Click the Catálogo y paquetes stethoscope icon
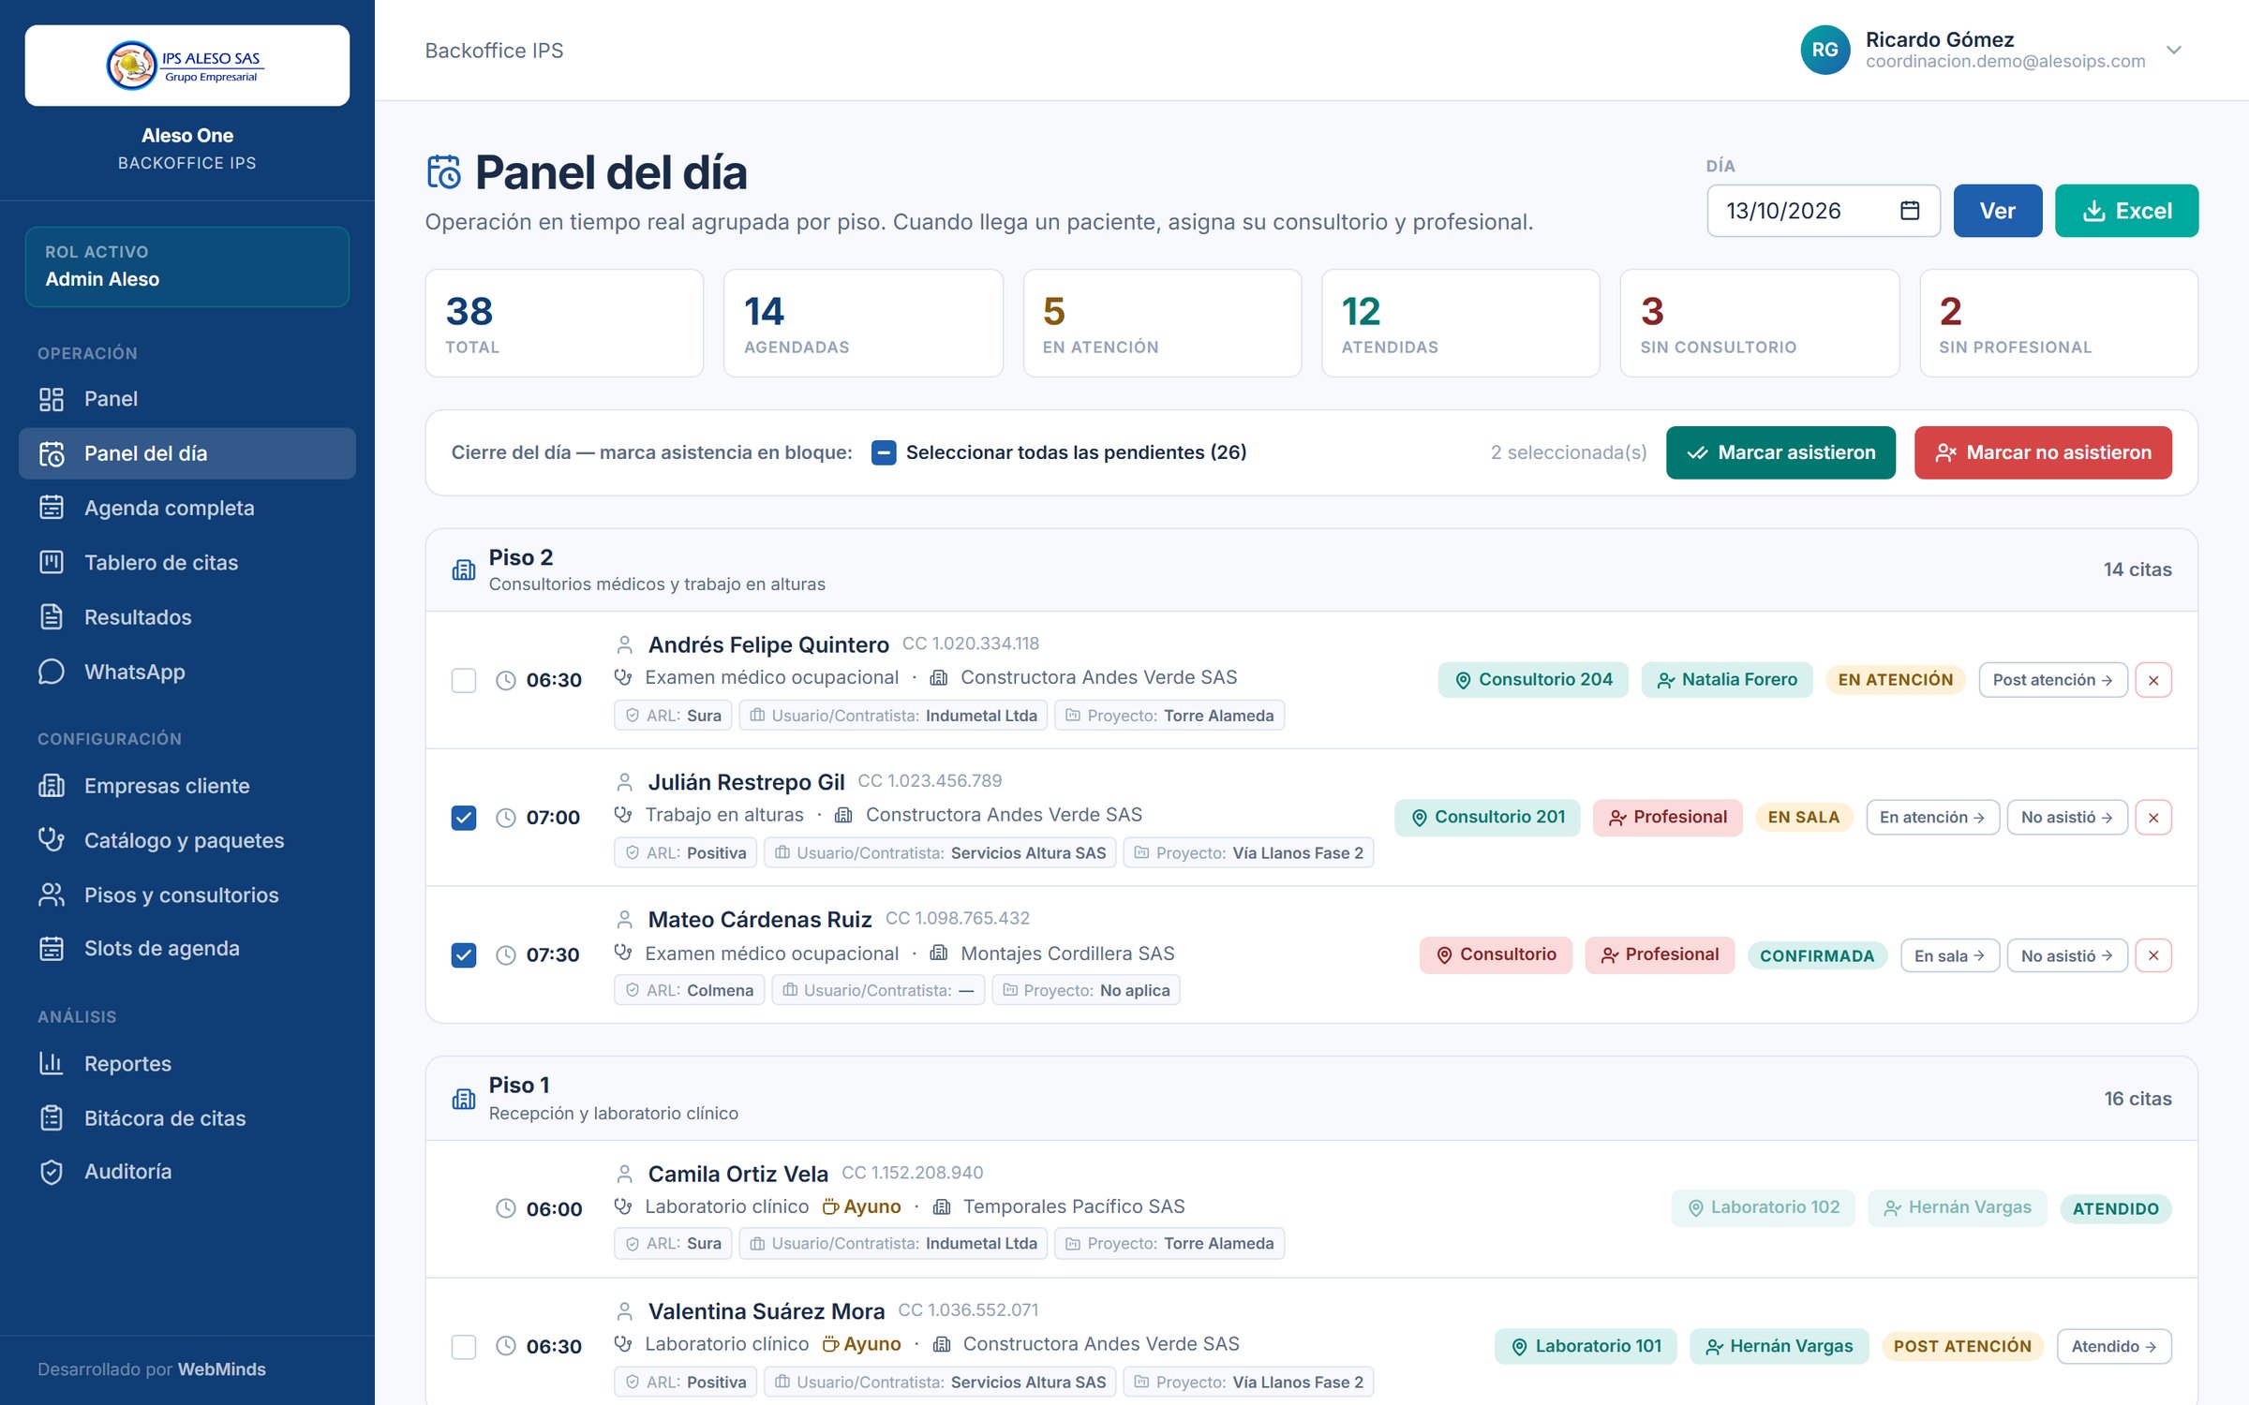 52,840
